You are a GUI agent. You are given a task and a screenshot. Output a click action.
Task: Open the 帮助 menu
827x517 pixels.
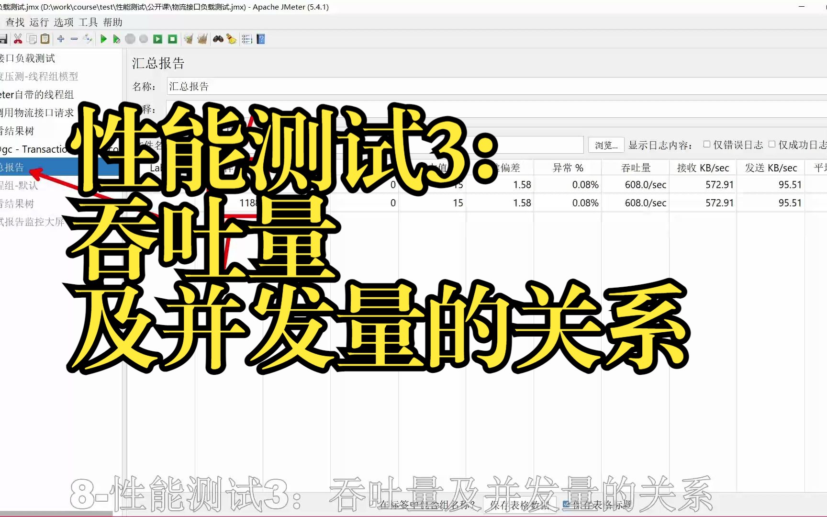(x=113, y=22)
